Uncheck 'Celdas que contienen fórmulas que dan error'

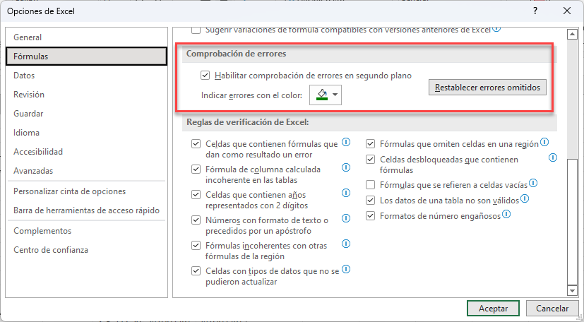click(x=196, y=144)
